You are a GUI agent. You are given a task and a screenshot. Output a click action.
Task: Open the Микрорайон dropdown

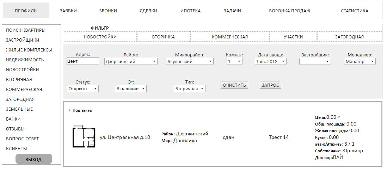point(190,62)
